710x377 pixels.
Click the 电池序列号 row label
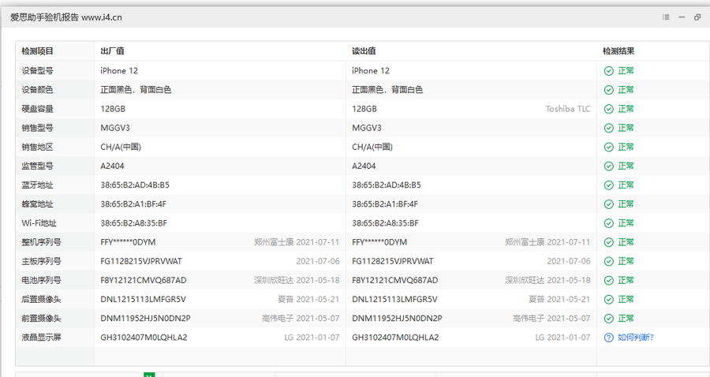point(41,280)
